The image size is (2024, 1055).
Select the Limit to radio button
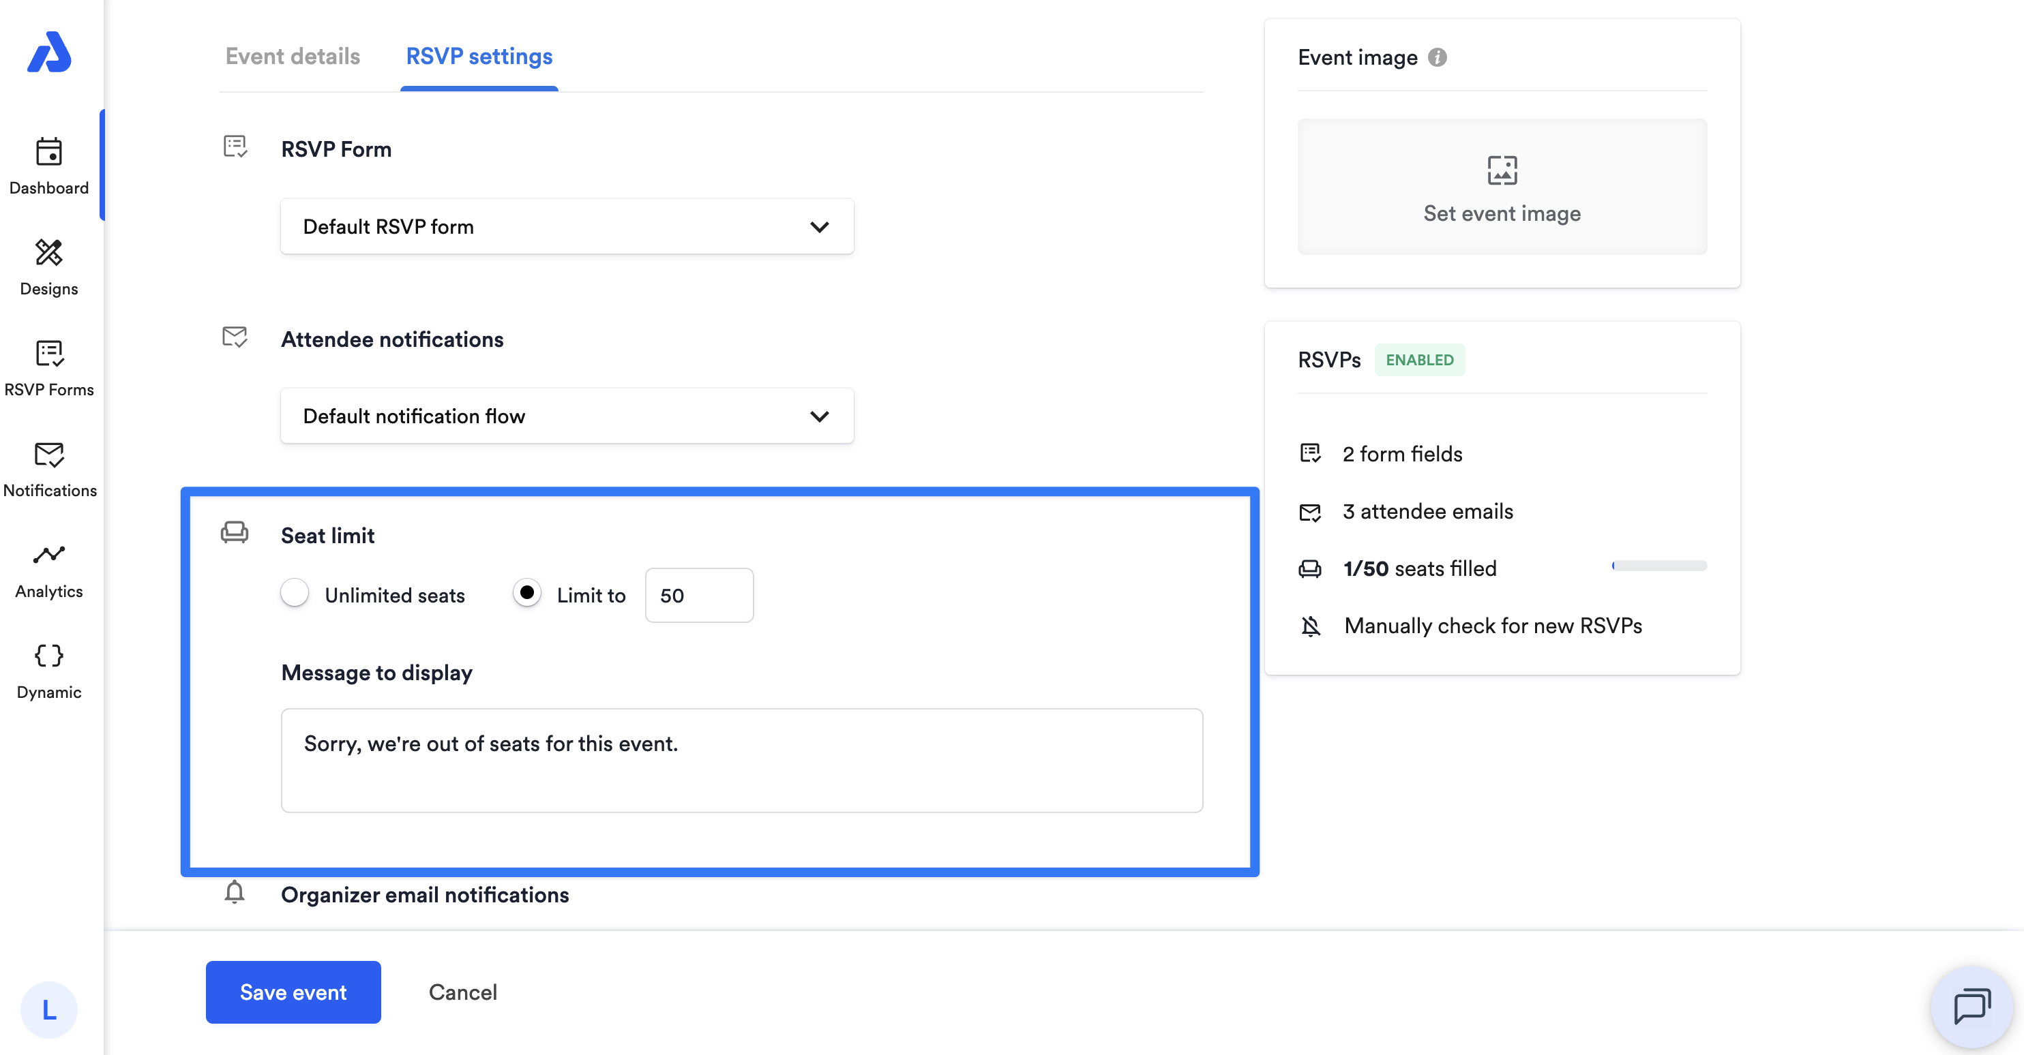pyautogui.click(x=526, y=592)
